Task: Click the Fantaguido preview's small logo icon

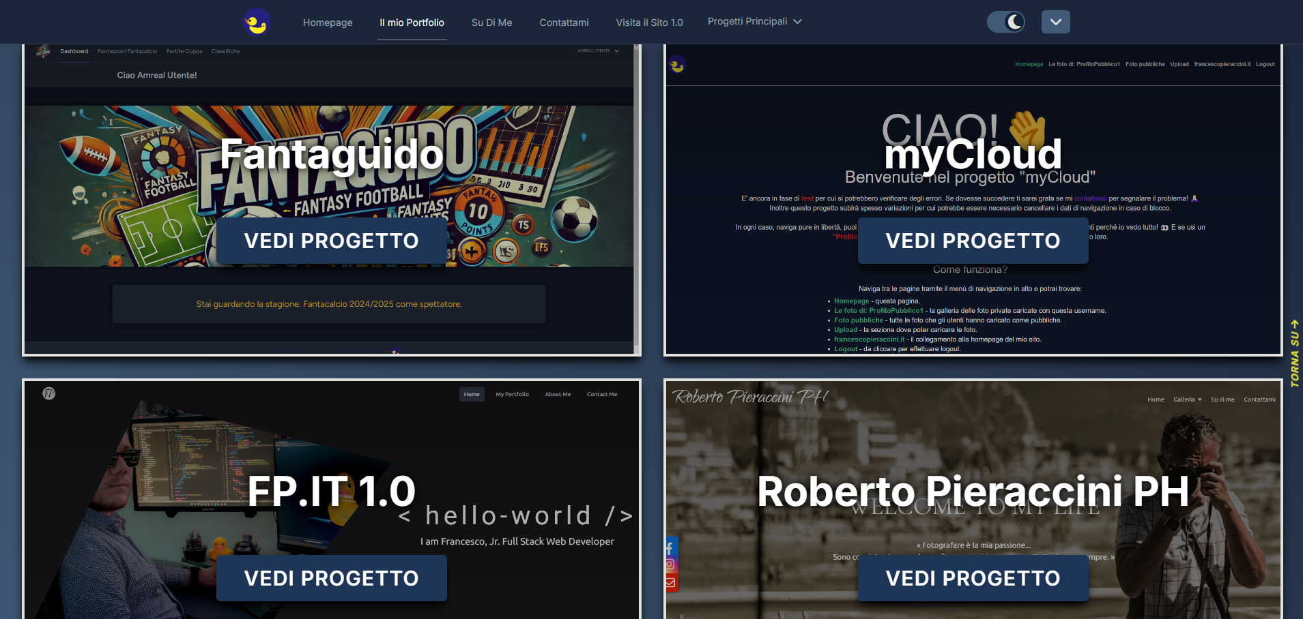Action: (43, 51)
